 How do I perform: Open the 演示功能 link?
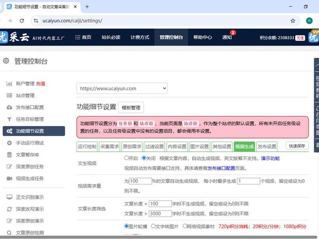(x=270, y=158)
